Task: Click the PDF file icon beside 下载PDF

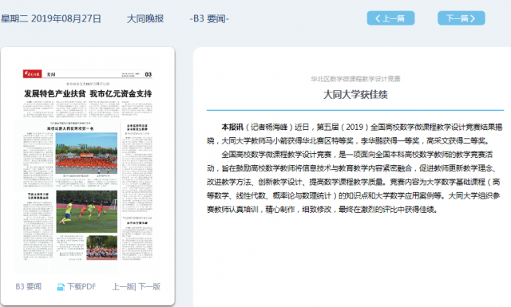Action: [x=61, y=287]
